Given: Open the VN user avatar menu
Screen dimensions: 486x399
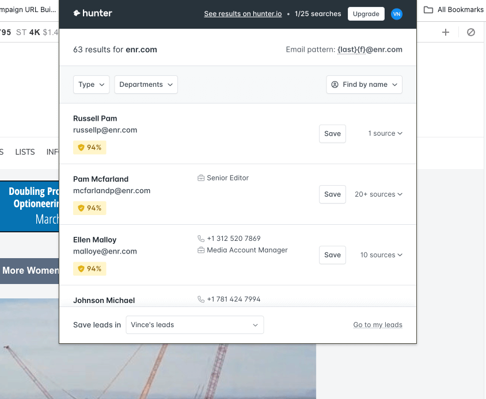Looking at the screenshot, I should pyautogui.click(x=396, y=14).
